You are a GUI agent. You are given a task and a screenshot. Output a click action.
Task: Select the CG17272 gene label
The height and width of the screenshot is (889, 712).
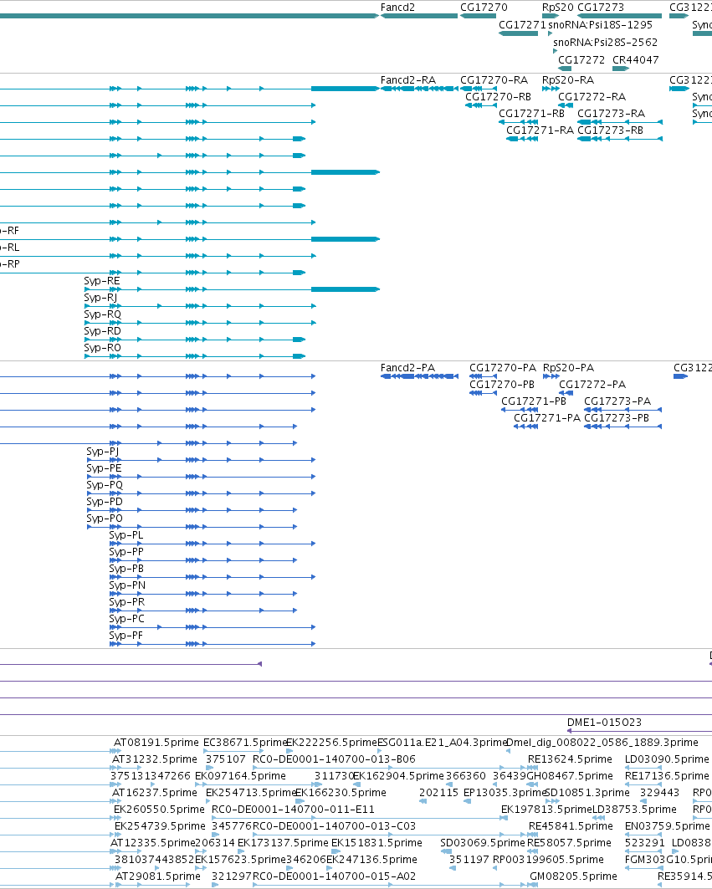click(x=581, y=60)
